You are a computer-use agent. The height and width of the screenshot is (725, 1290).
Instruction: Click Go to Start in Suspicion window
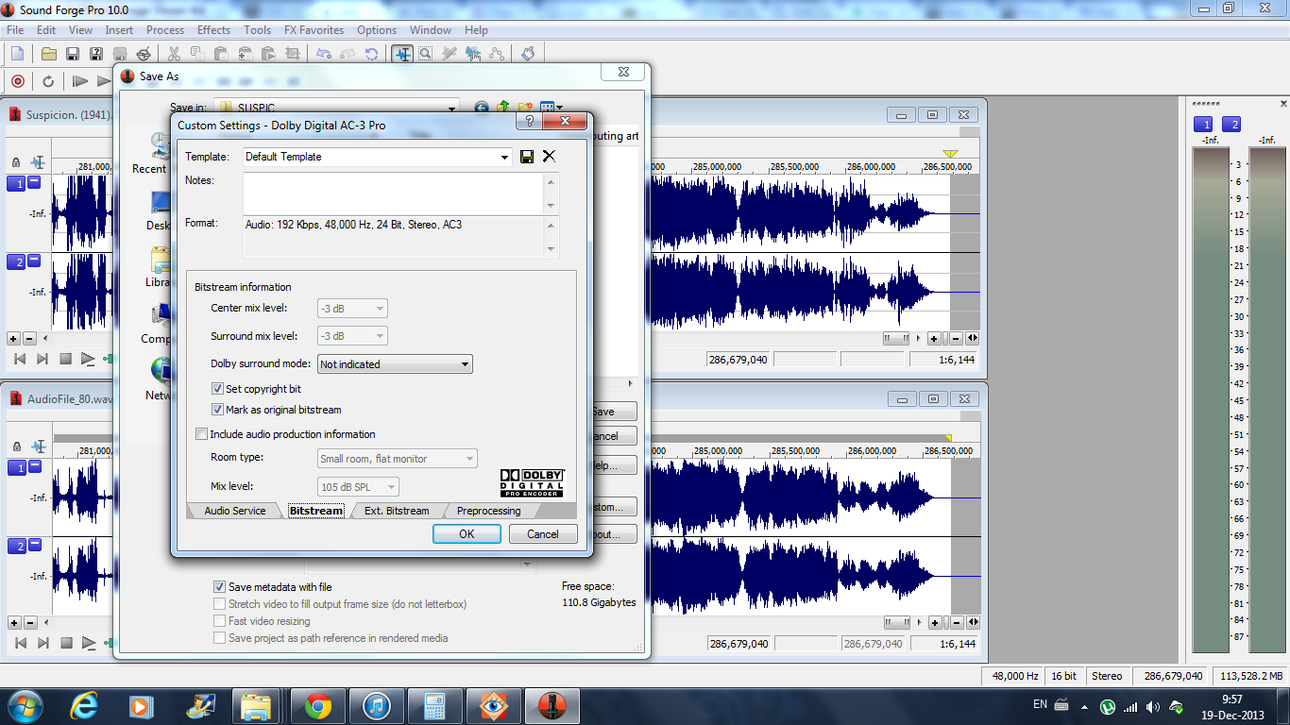(19, 359)
